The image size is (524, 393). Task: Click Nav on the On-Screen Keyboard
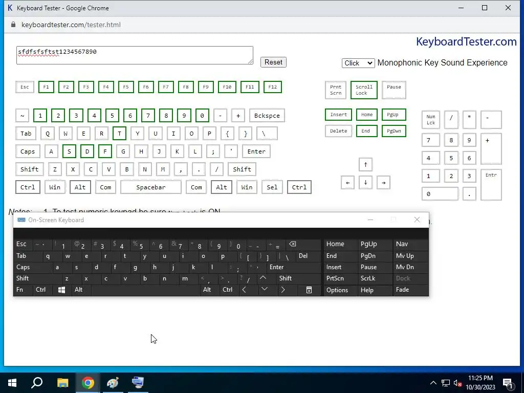[x=411, y=244]
